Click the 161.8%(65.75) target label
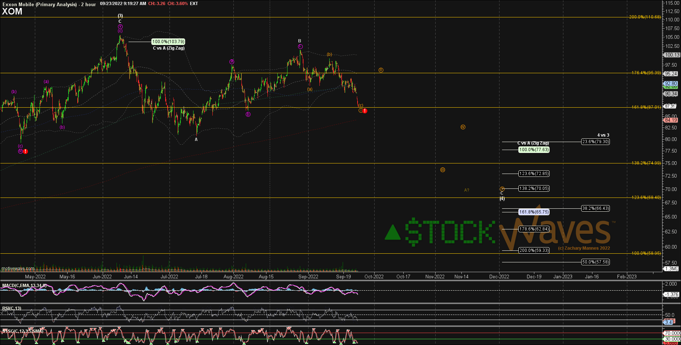 pyautogui.click(x=534, y=212)
